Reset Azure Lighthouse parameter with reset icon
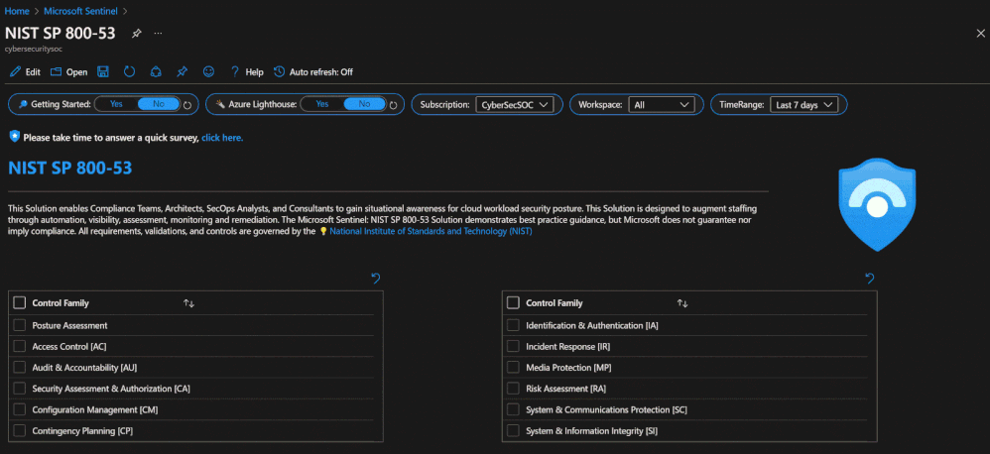The image size is (990, 454). (x=394, y=105)
